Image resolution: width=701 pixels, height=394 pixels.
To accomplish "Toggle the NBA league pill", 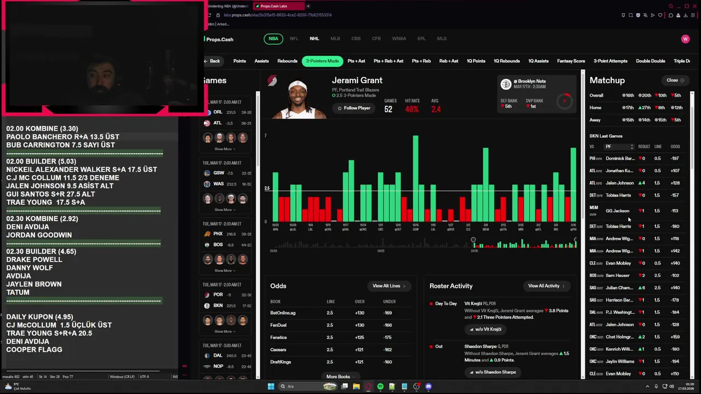I will point(273,39).
